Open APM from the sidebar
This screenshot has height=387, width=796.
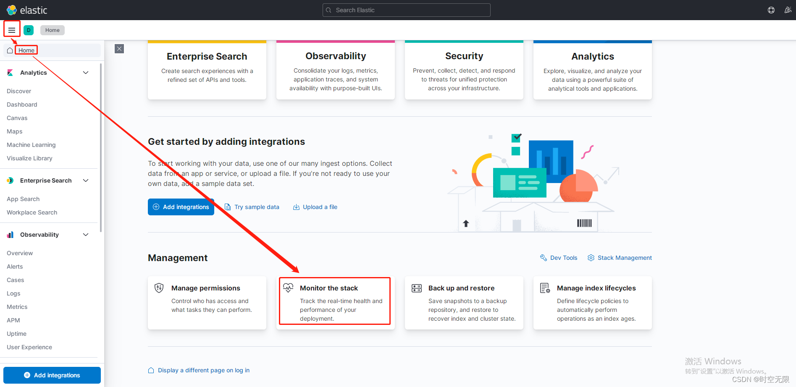[x=13, y=320]
